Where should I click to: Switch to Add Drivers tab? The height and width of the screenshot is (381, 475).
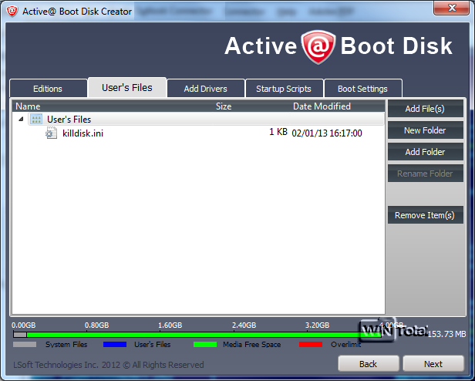205,89
